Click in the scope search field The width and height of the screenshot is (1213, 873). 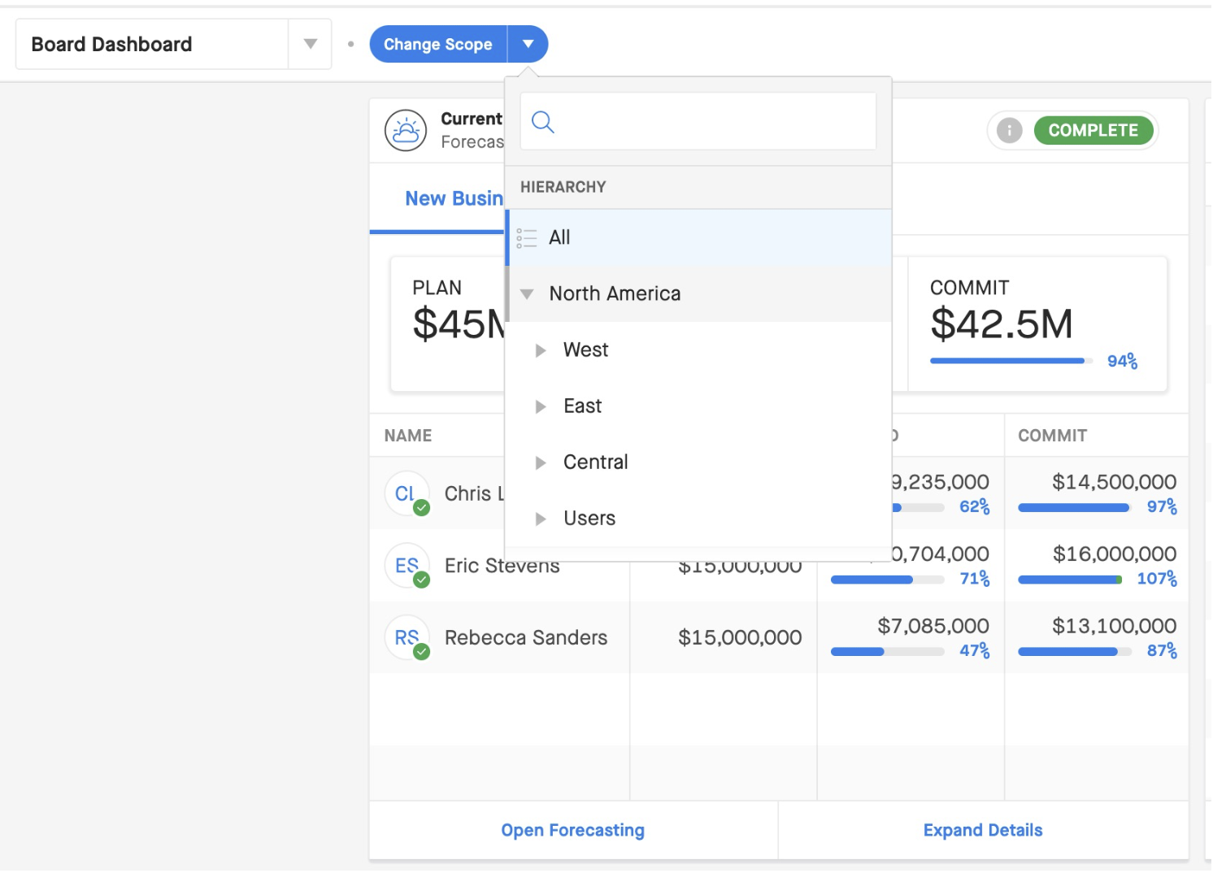click(698, 121)
